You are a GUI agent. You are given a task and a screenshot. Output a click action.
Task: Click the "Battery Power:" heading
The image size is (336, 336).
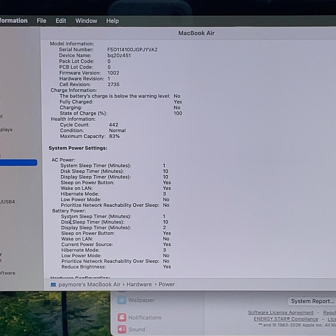tap(69, 211)
